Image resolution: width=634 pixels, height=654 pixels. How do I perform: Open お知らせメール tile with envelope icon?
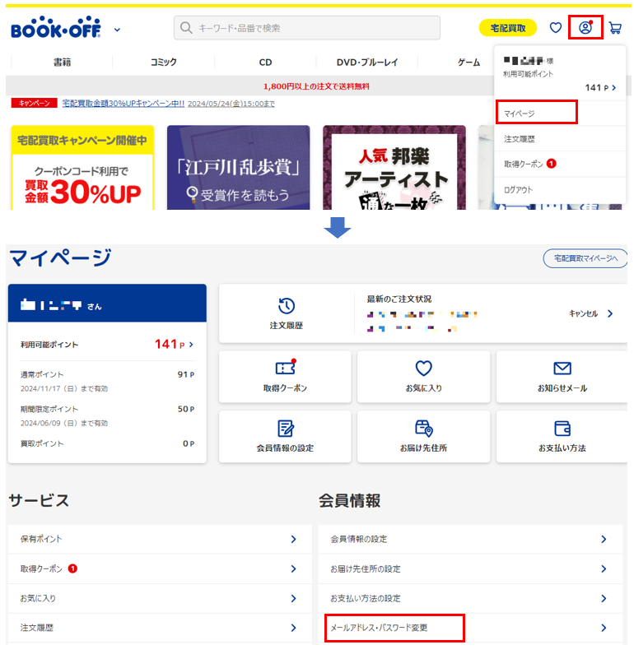click(x=562, y=377)
